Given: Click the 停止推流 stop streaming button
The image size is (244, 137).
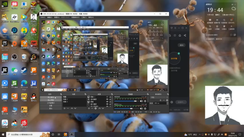Looking at the screenshot, I should 51,97.
